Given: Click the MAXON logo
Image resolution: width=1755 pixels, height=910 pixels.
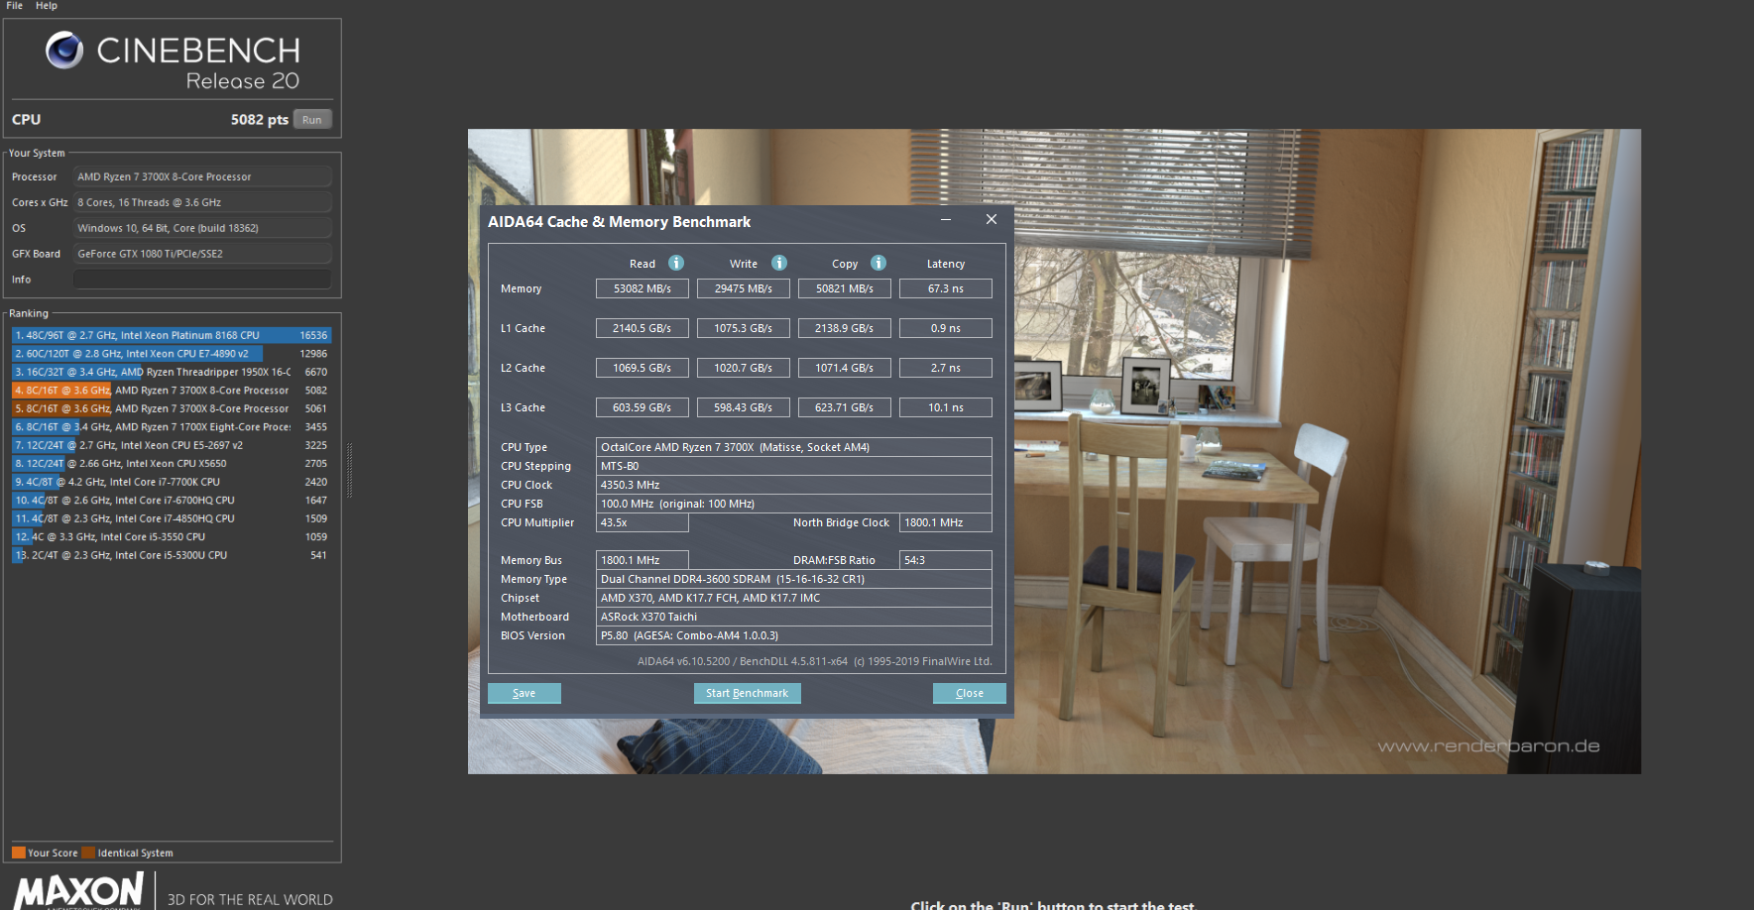Looking at the screenshot, I should (79, 891).
